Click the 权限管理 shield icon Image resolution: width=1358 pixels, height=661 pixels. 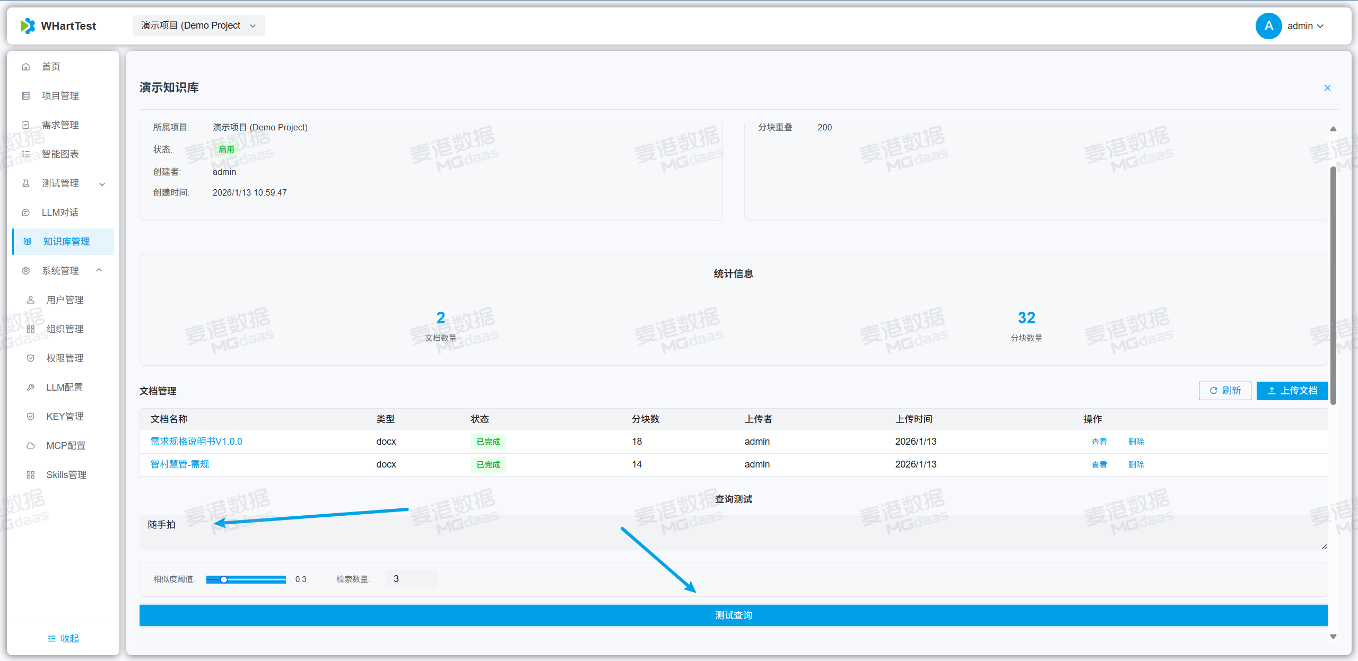pyautogui.click(x=31, y=358)
